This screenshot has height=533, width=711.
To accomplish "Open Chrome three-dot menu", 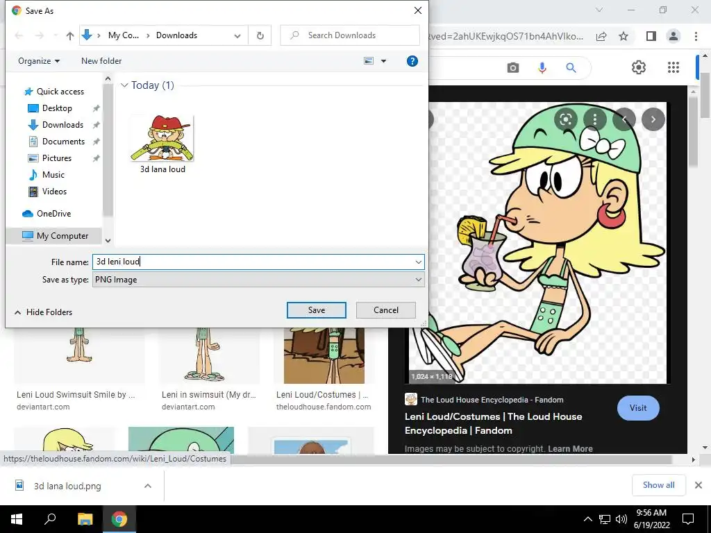I will tap(696, 36).
